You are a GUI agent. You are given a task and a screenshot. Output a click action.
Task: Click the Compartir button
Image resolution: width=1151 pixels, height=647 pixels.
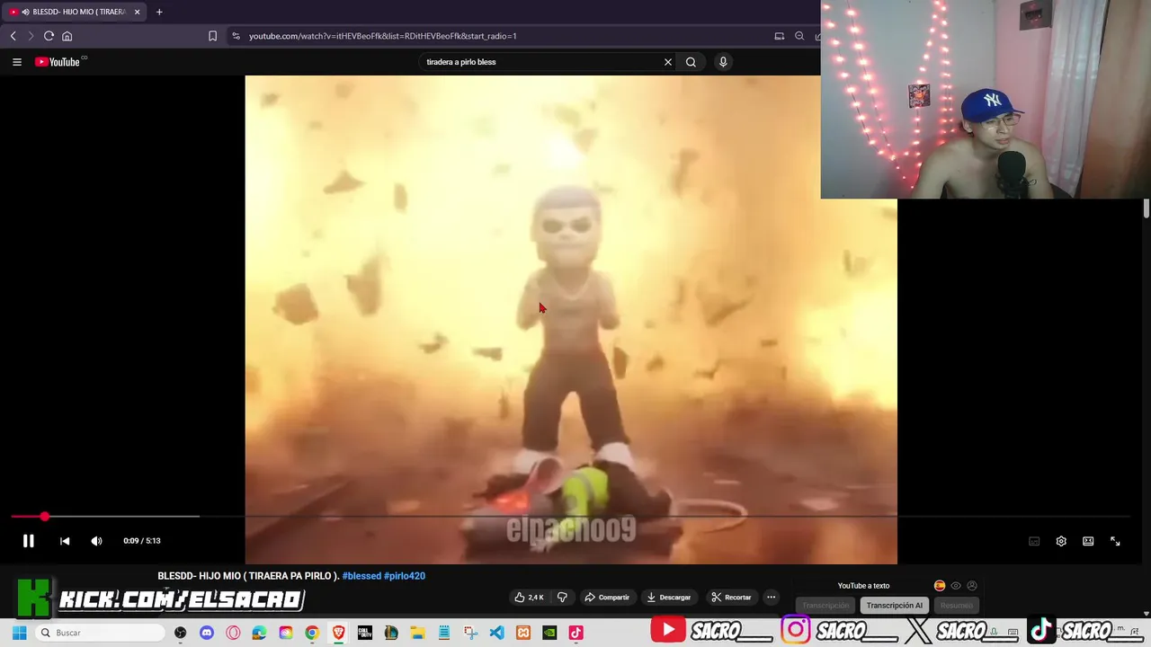coord(607,598)
